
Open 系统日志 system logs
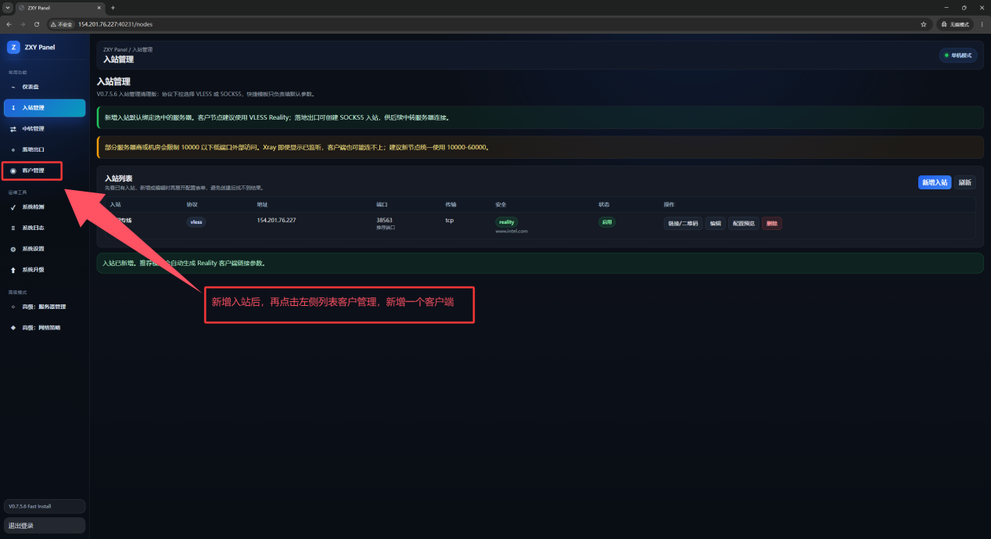pyautogui.click(x=45, y=228)
